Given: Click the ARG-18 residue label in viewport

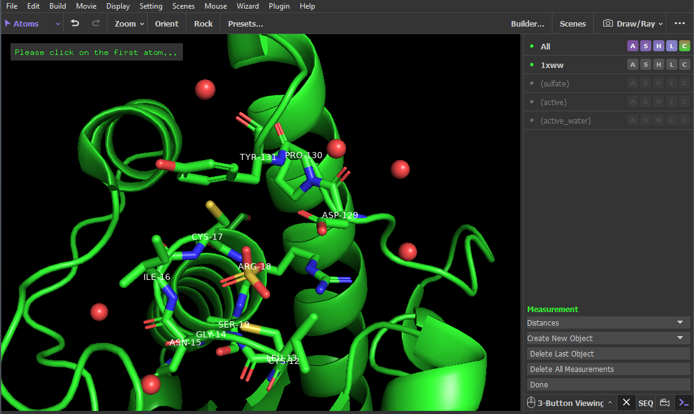Looking at the screenshot, I should (x=255, y=266).
